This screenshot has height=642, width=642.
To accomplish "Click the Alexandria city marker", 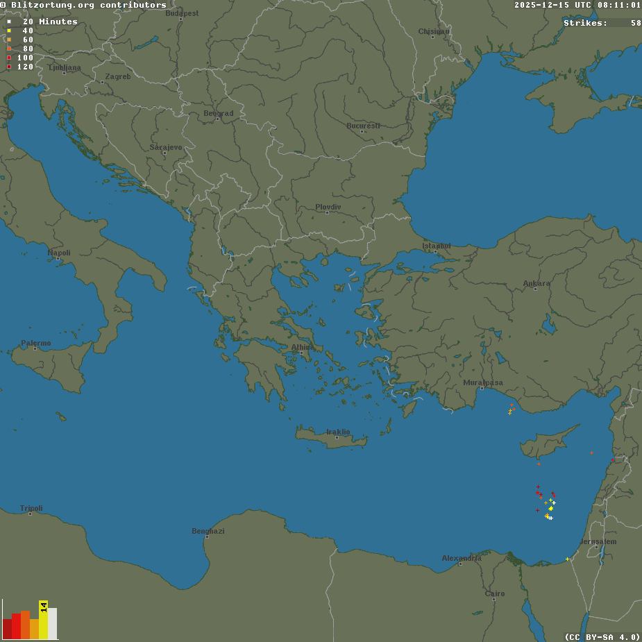I will [x=460, y=564].
